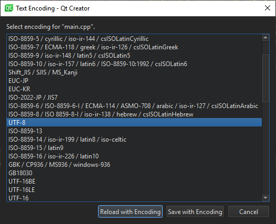Click the scrollbar down arrow

[x=265, y=198]
